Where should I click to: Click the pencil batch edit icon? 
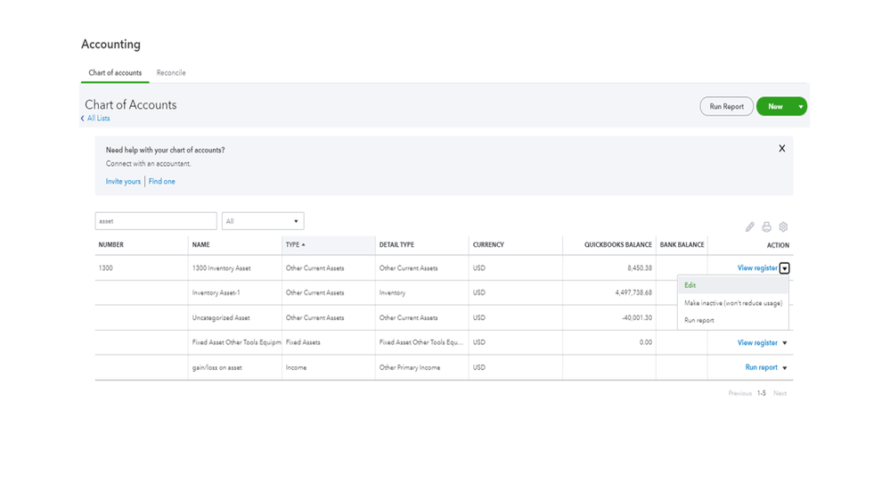(x=750, y=227)
